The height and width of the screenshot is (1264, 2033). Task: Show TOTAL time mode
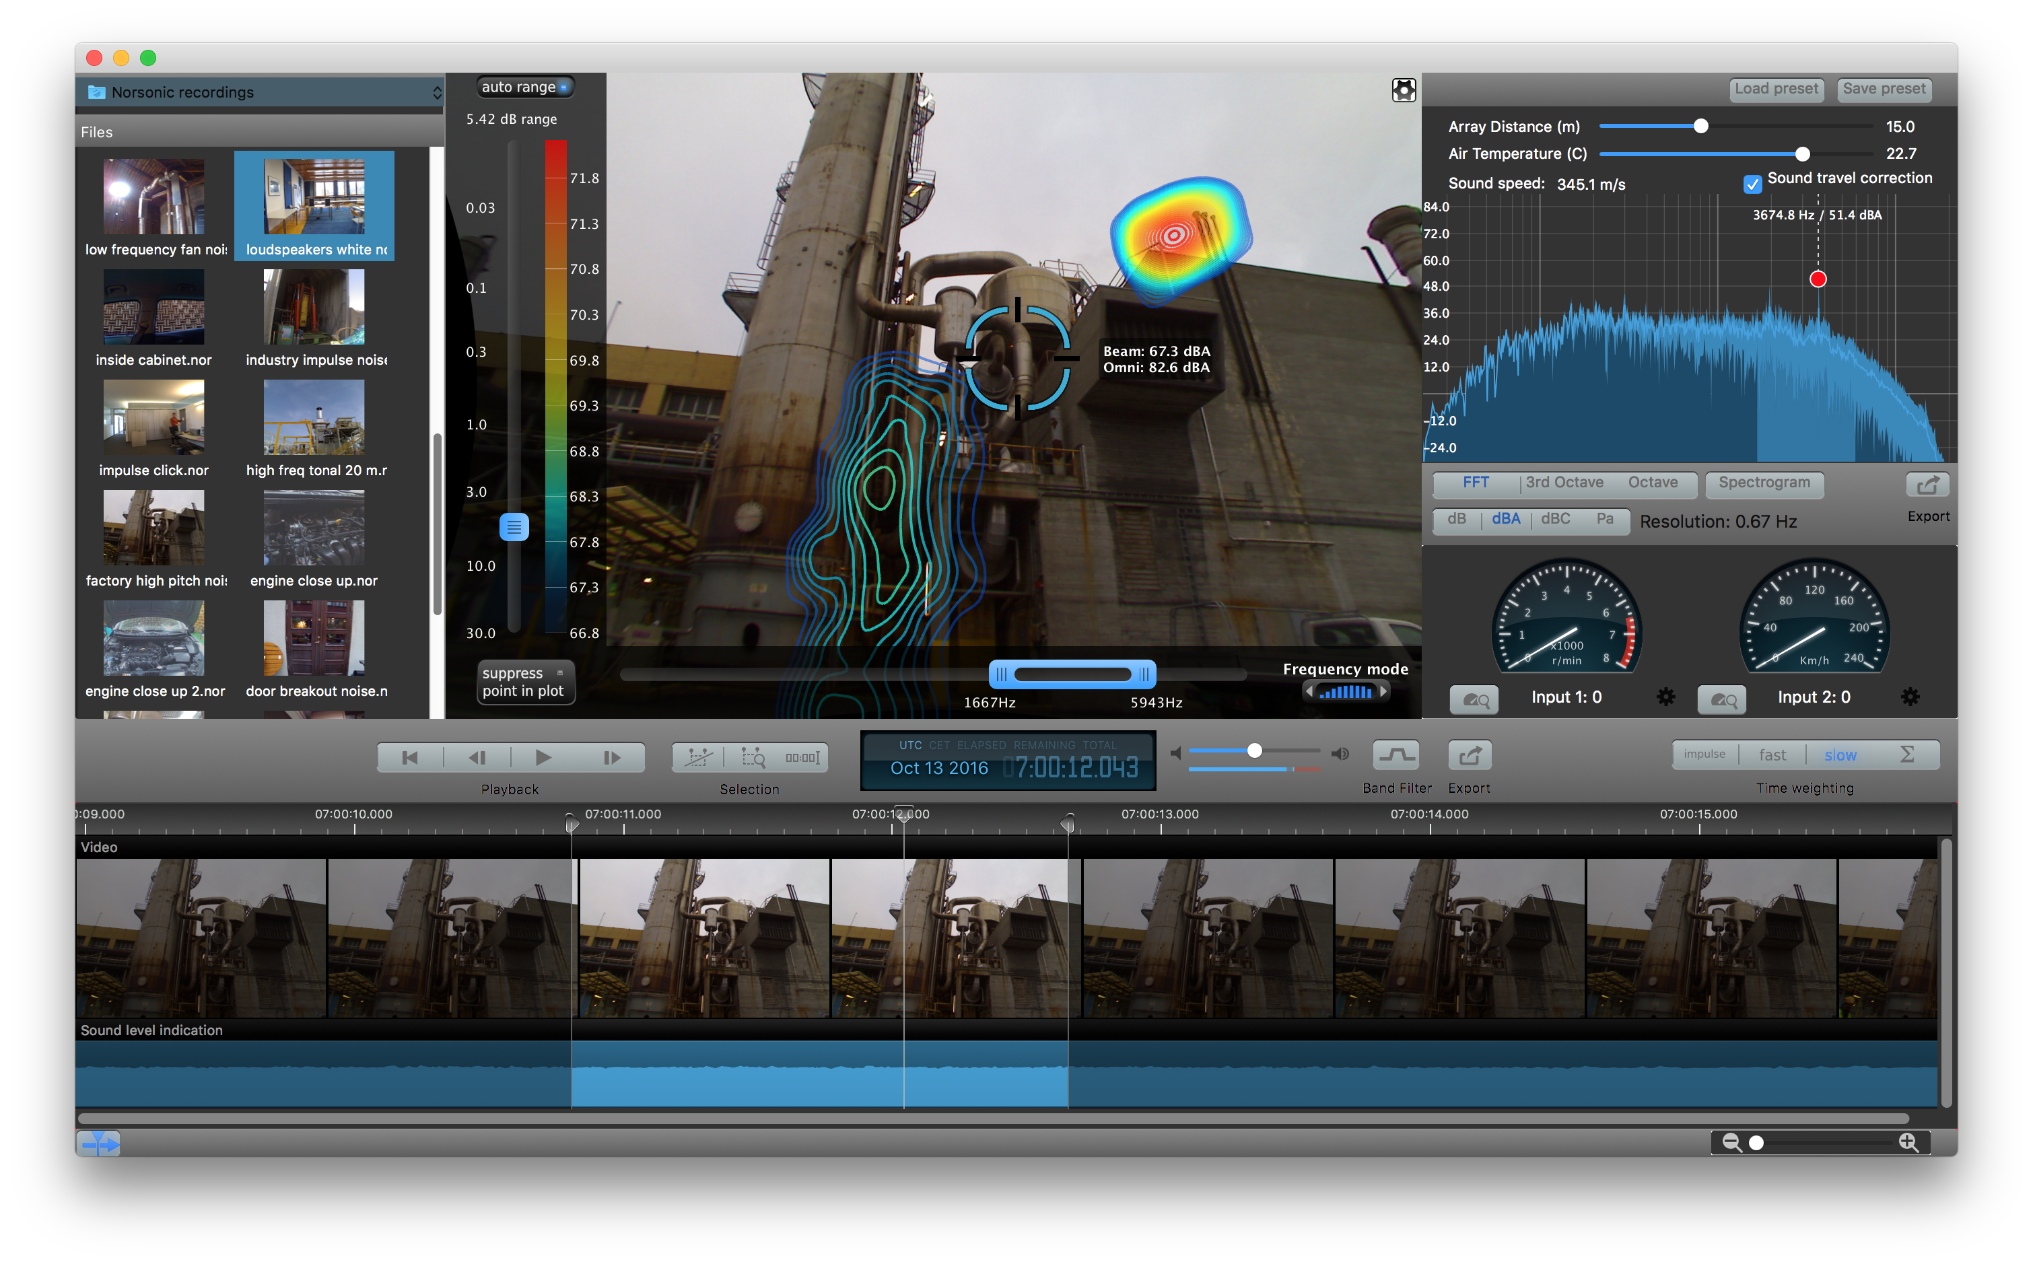pos(1099,745)
